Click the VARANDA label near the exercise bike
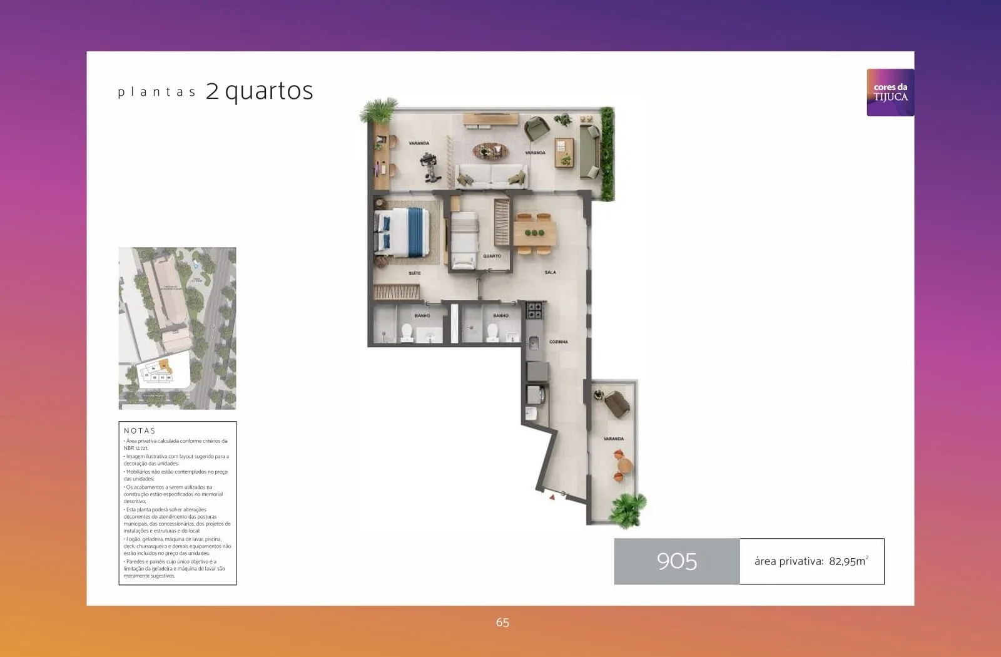1001x657 pixels. (419, 143)
